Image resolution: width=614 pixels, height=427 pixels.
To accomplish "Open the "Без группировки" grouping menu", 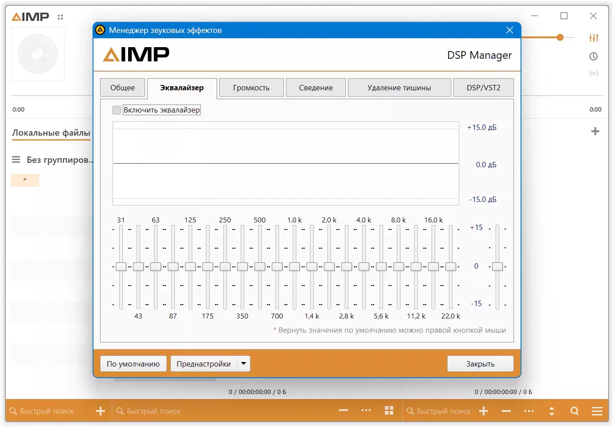I will [x=53, y=160].
